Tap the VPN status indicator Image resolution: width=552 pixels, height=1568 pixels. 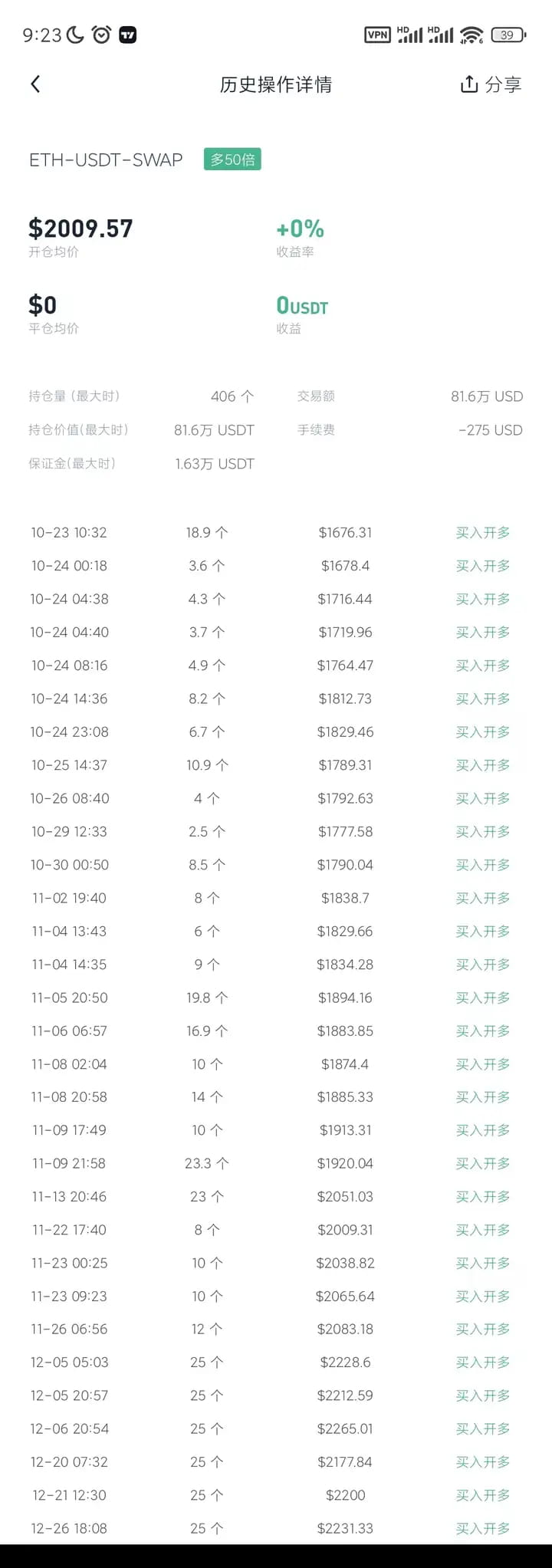click(377, 35)
